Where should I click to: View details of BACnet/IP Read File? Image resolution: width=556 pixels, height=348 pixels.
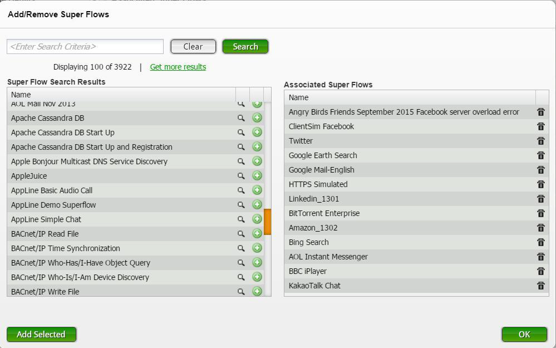pos(241,234)
